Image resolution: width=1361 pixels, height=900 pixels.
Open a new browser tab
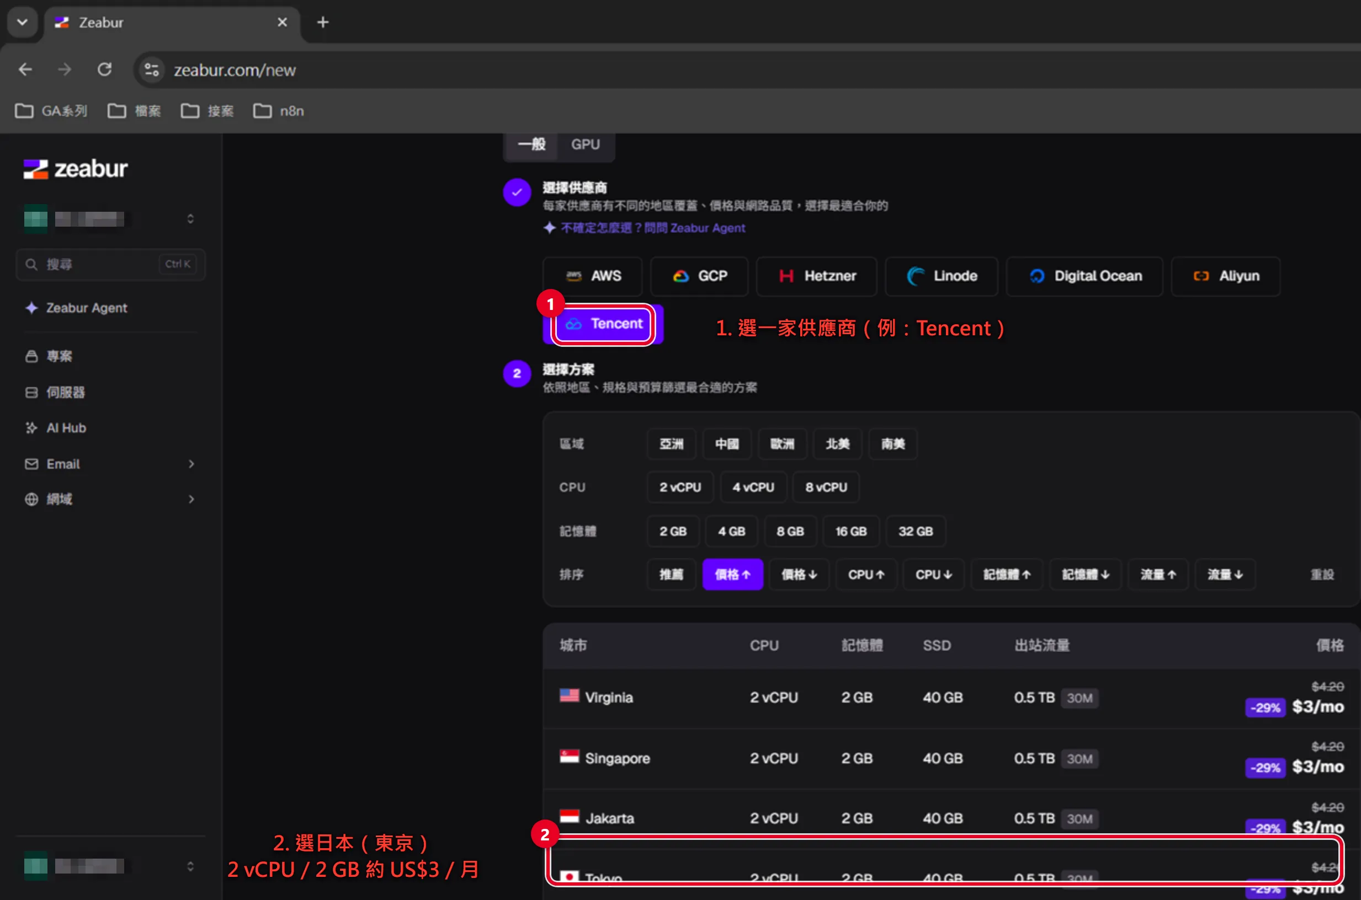click(323, 22)
